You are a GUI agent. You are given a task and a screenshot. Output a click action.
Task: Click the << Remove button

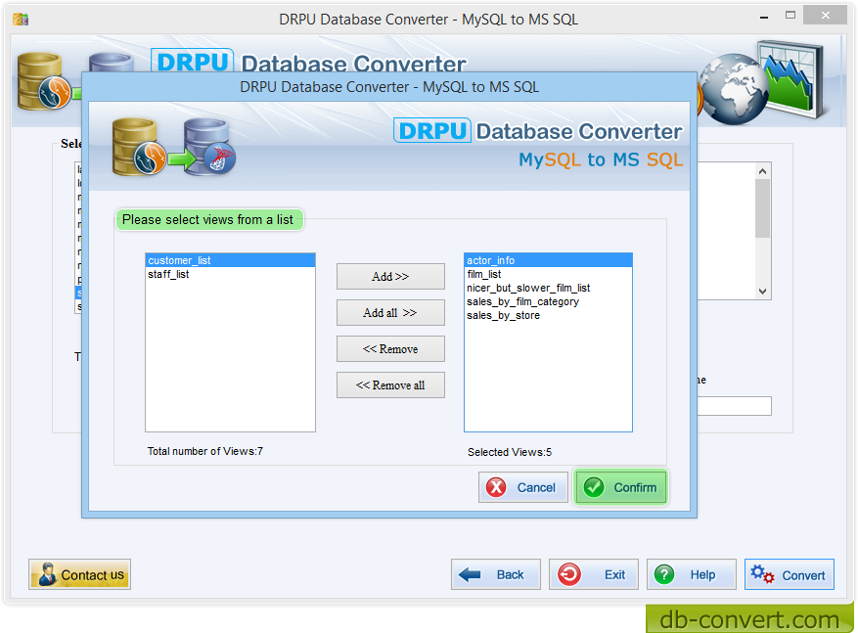click(390, 348)
